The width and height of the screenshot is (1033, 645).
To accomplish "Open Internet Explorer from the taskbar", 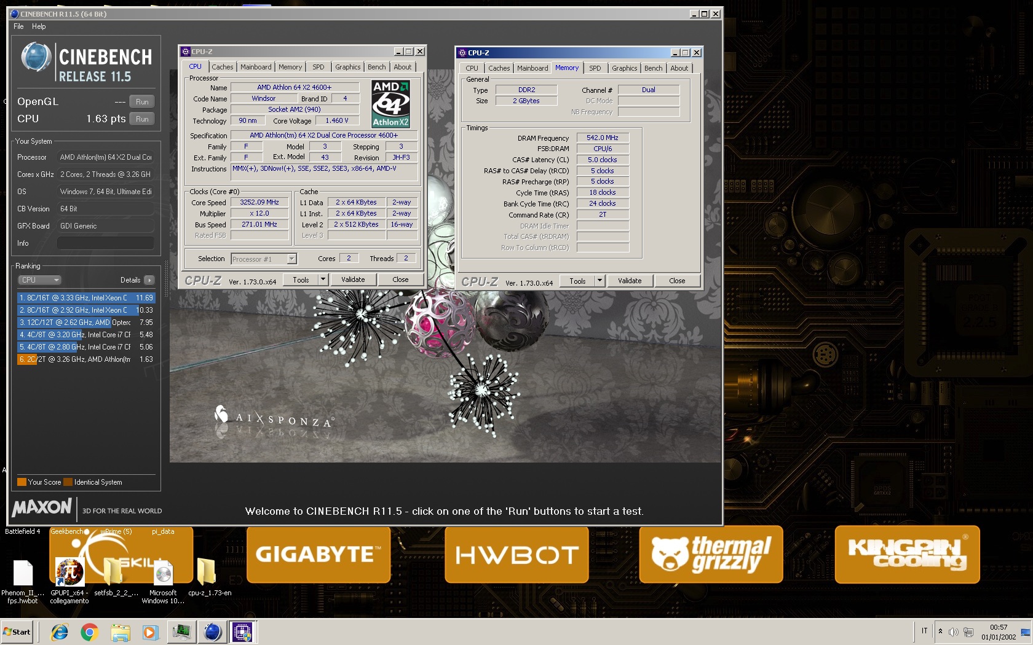I will (x=60, y=631).
